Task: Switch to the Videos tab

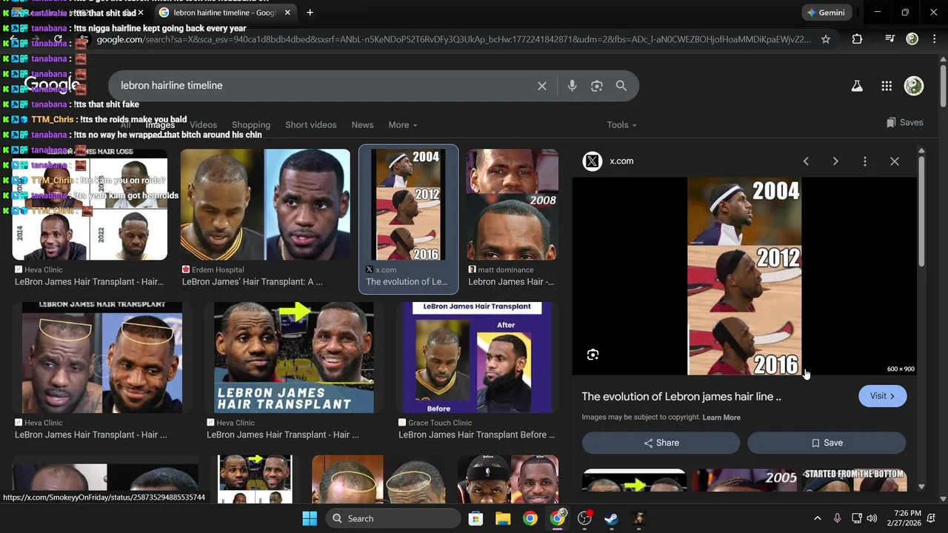Action: [x=203, y=125]
